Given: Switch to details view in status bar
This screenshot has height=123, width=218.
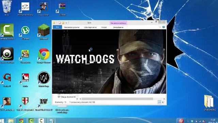Looking at the screenshot, I should pyautogui.click(x=159, y=102).
